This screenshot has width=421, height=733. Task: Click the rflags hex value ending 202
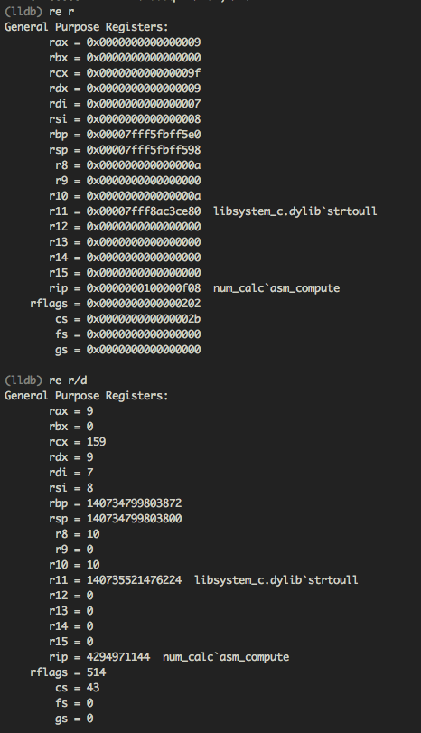(144, 304)
